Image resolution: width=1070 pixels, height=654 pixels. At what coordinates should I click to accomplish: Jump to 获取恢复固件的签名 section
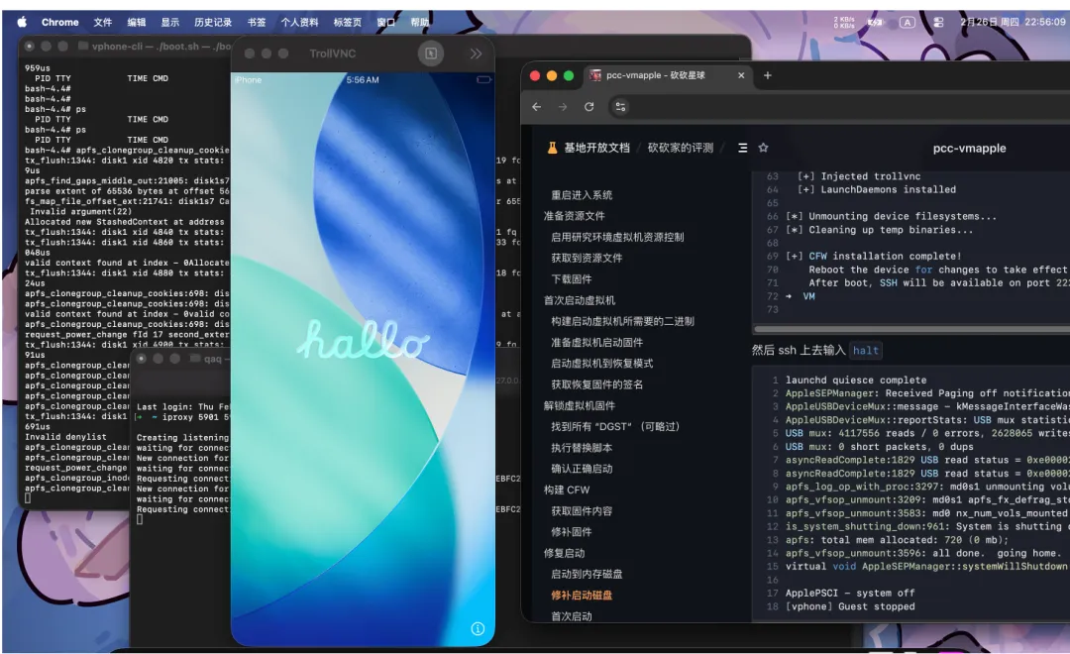(x=597, y=384)
